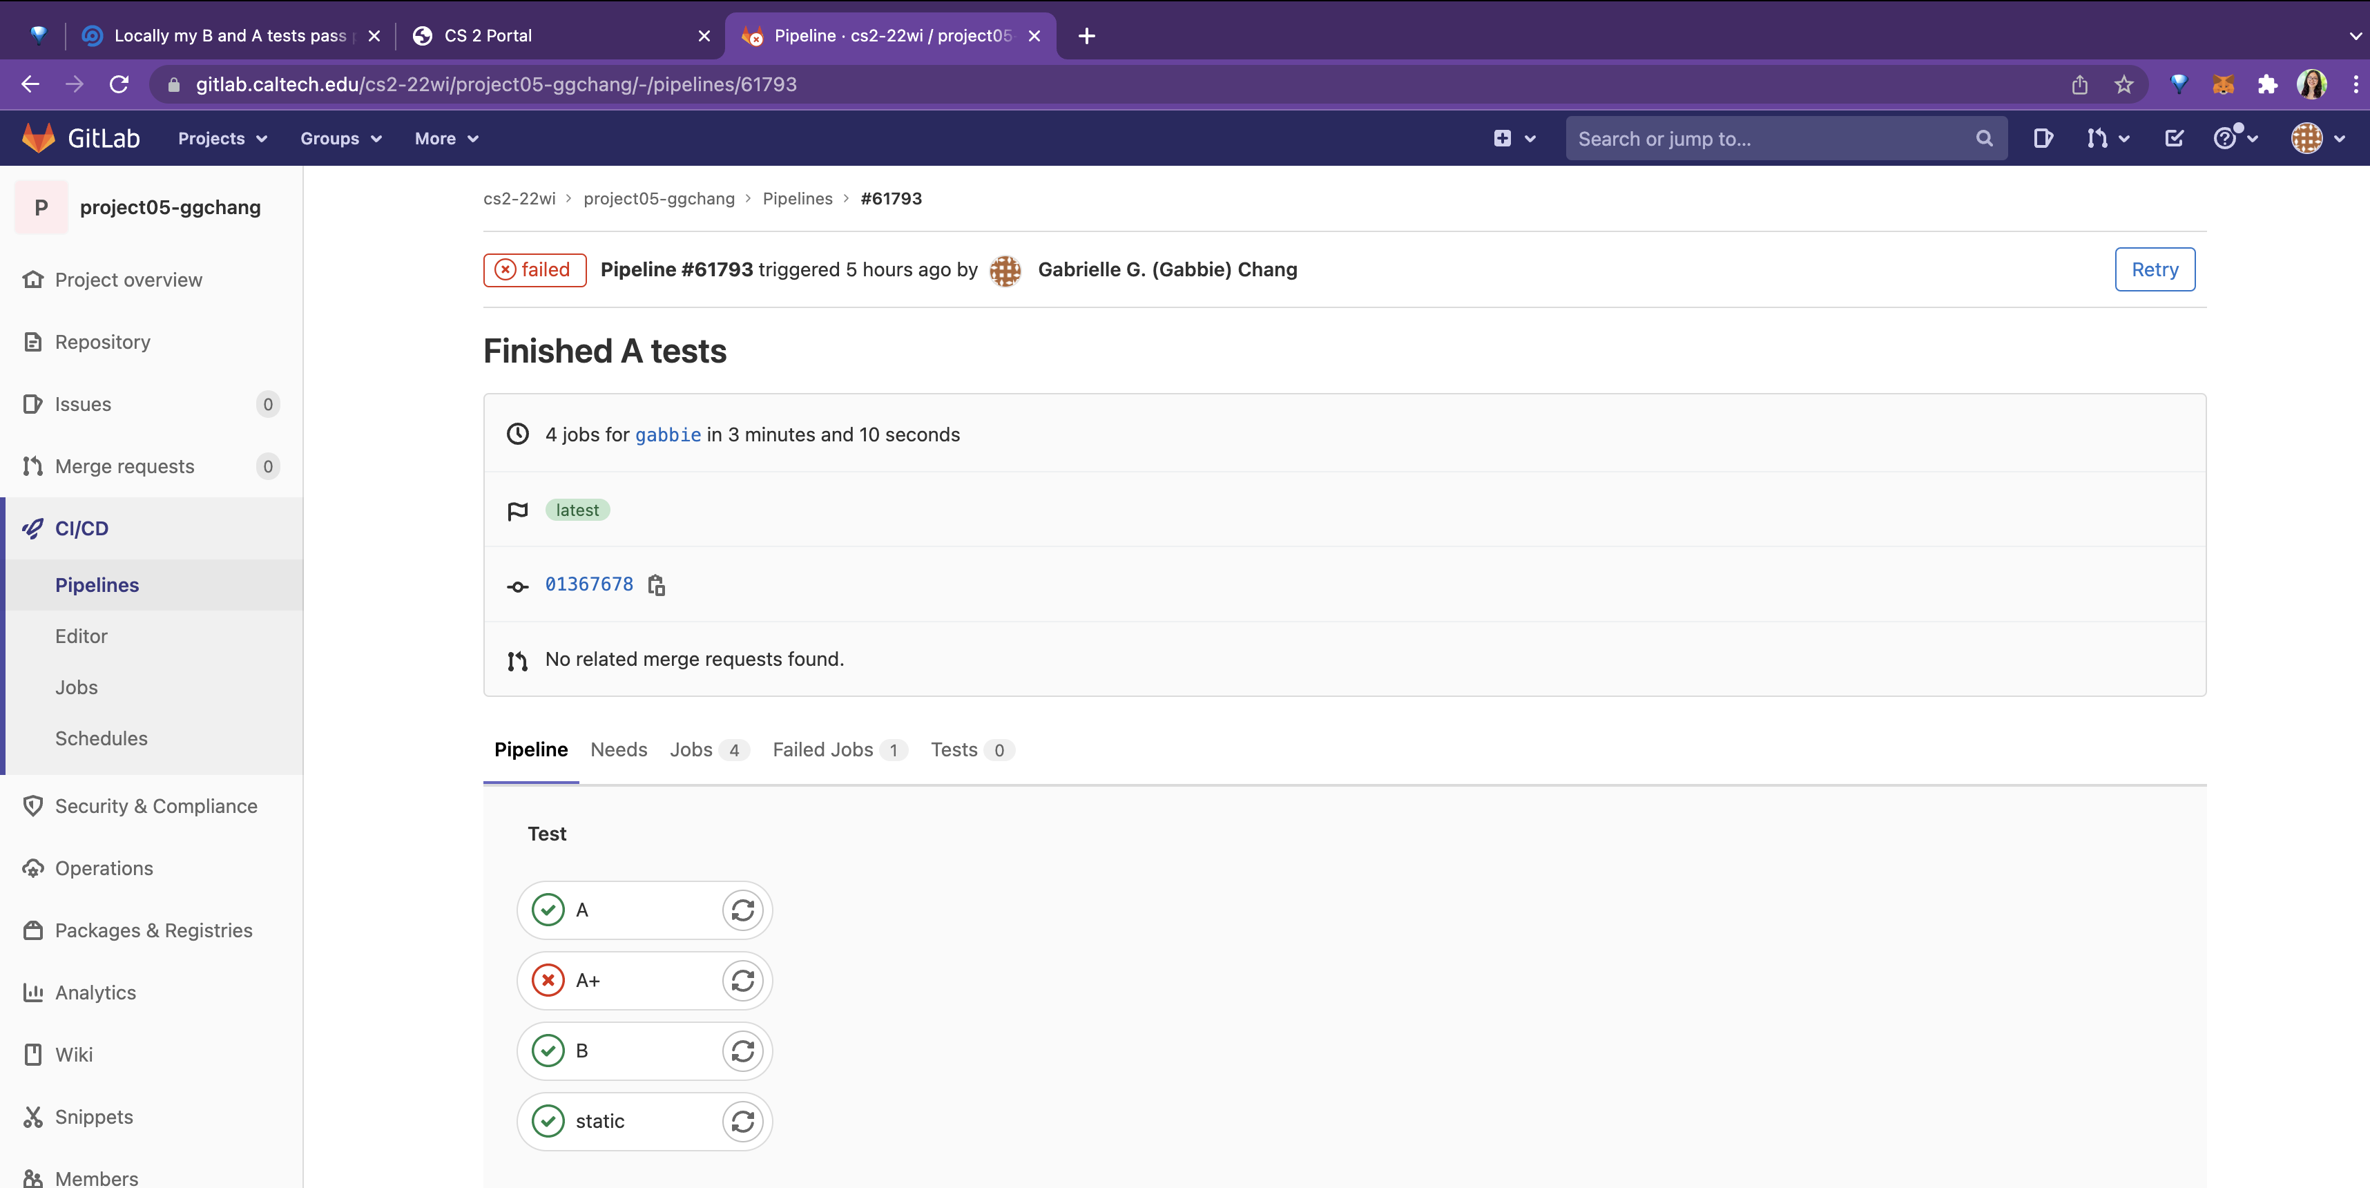
Task: Expand the Projects dropdown menu
Action: [222, 139]
